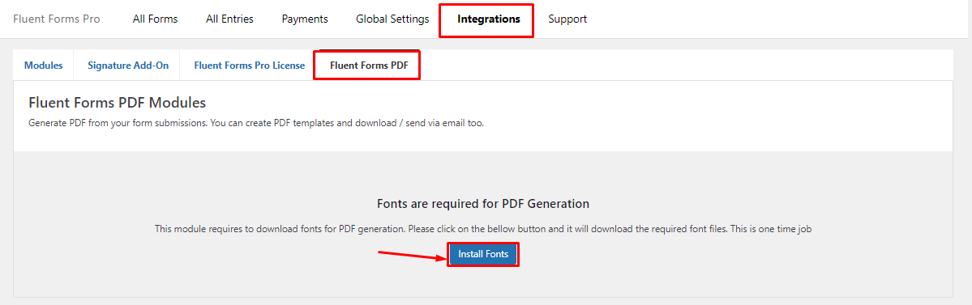The width and height of the screenshot is (972, 305).
Task: Select the Fluent Forms PDF tab
Action: (369, 65)
